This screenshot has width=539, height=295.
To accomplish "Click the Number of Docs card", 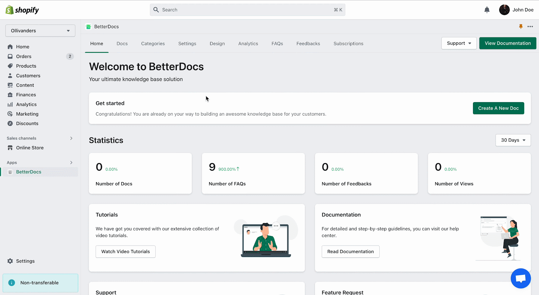I will (140, 173).
